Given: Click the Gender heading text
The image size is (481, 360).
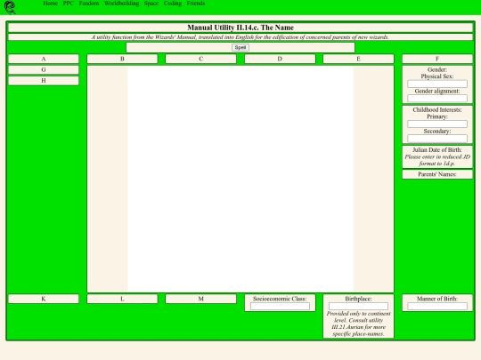Looking at the screenshot, I should click(437, 70).
